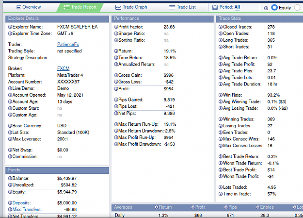Open the PatienceFx trader link

tap(68, 44)
